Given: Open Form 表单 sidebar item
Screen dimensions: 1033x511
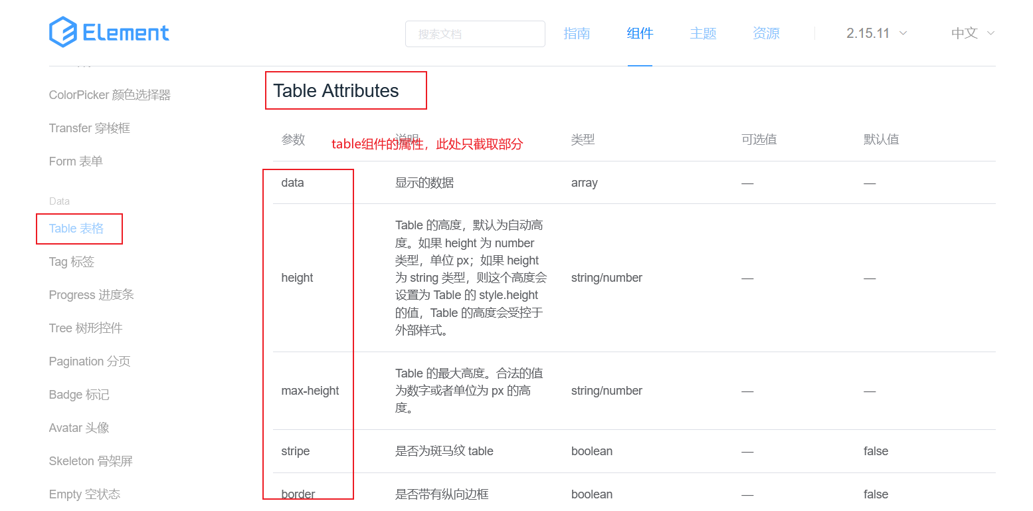Looking at the screenshot, I should point(76,161).
